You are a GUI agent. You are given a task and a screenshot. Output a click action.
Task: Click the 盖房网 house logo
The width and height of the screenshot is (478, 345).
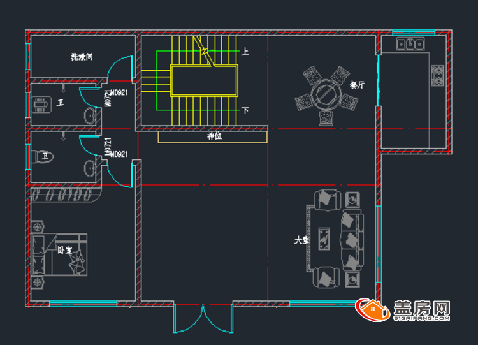point(372,310)
